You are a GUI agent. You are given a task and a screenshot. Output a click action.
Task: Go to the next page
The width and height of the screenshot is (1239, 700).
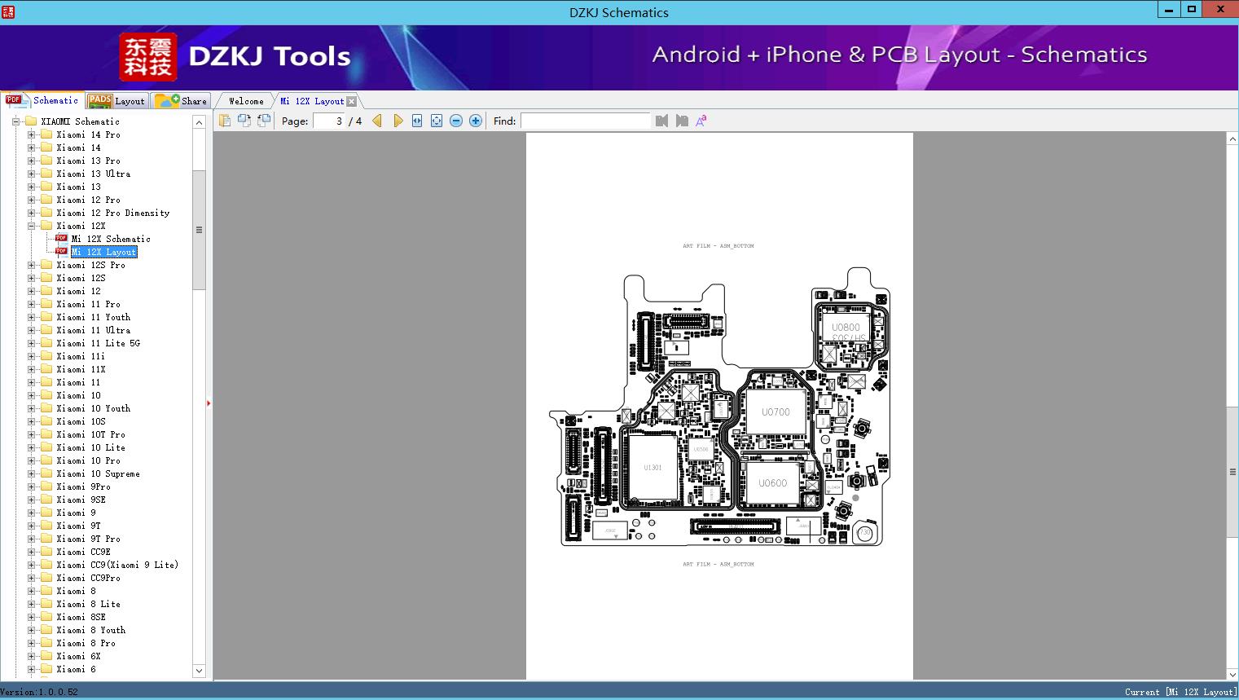point(398,121)
